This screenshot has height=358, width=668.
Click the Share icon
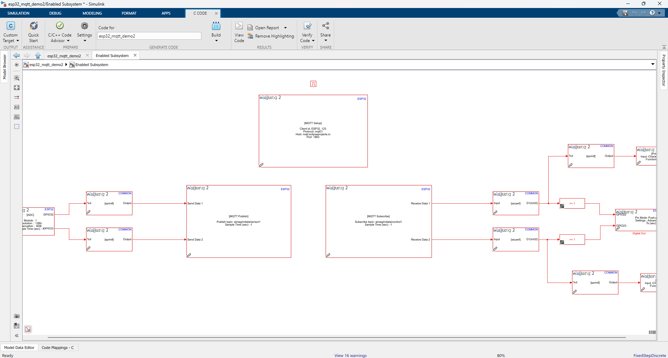(325, 26)
